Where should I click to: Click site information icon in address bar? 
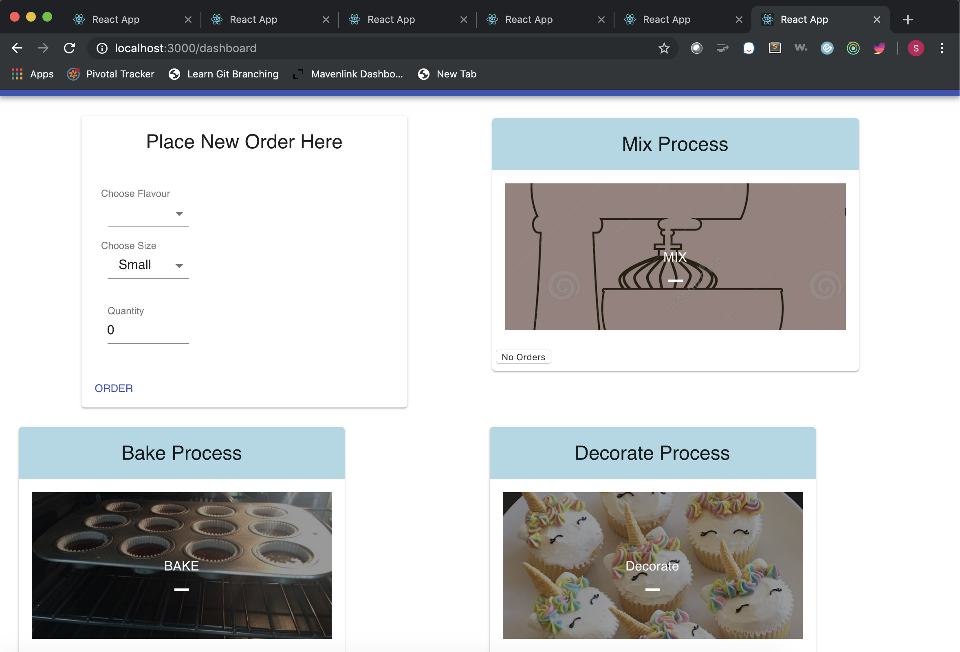(x=101, y=48)
